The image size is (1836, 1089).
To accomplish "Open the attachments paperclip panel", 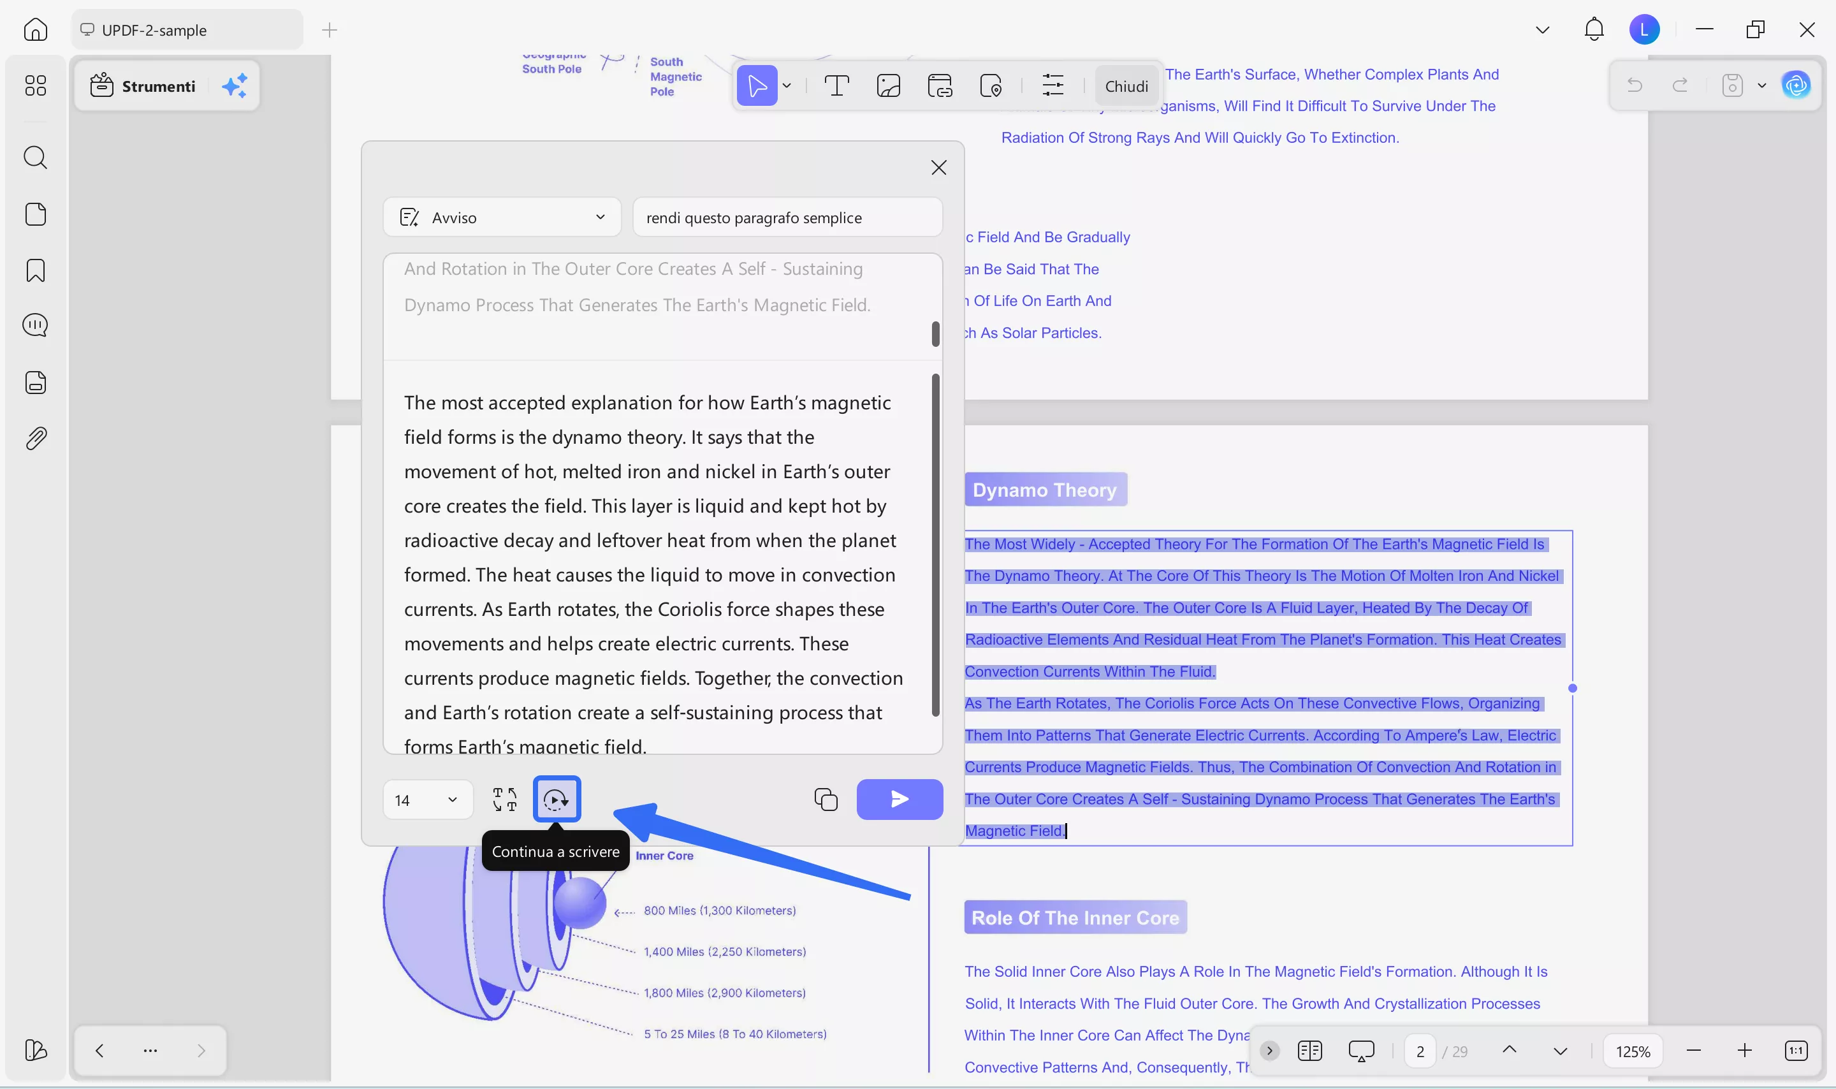I will point(35,439).
